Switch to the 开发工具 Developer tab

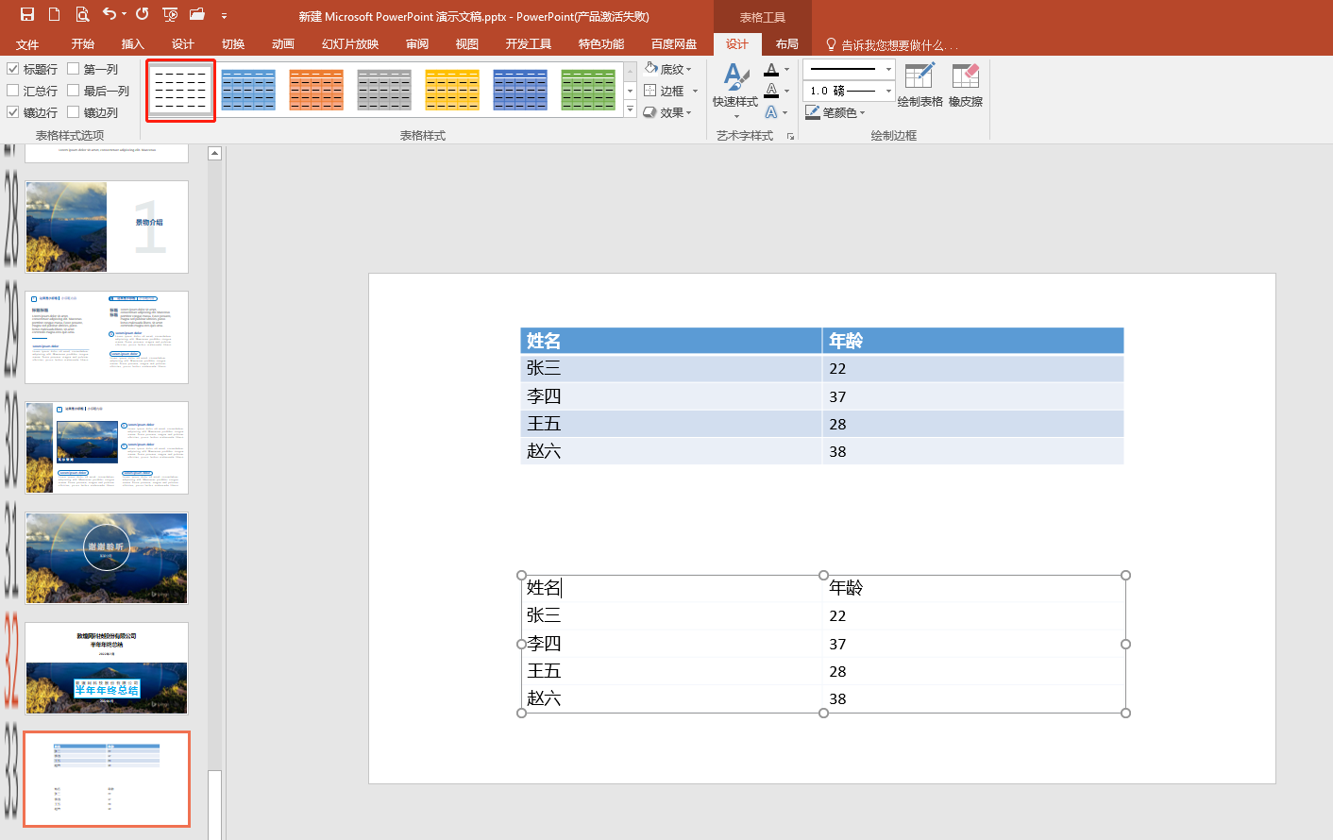[x=529, y=44]
